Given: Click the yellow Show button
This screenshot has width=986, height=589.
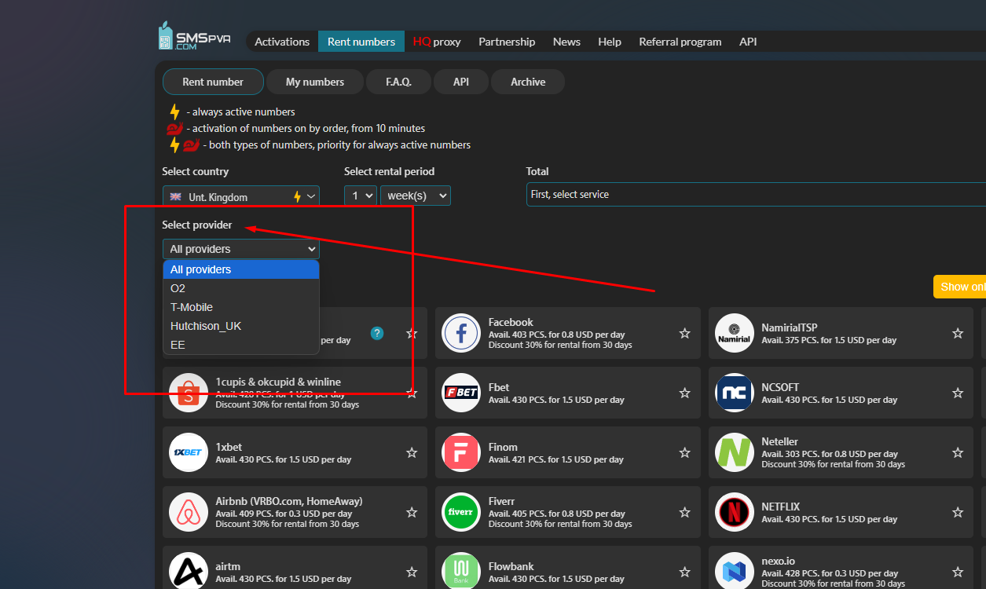Looking at the screenshot, I should coord(959,287).
